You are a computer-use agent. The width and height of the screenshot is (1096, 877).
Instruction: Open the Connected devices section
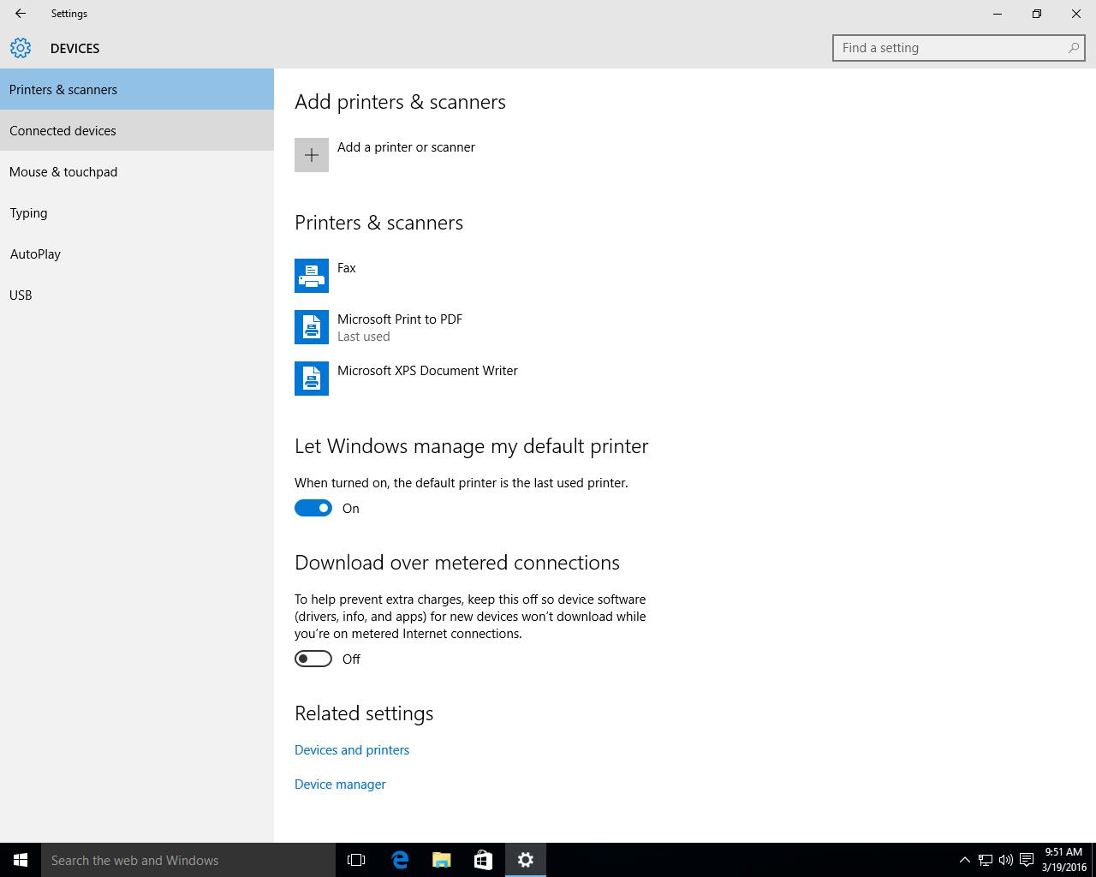pyautogui.click(x=137, y=130)
